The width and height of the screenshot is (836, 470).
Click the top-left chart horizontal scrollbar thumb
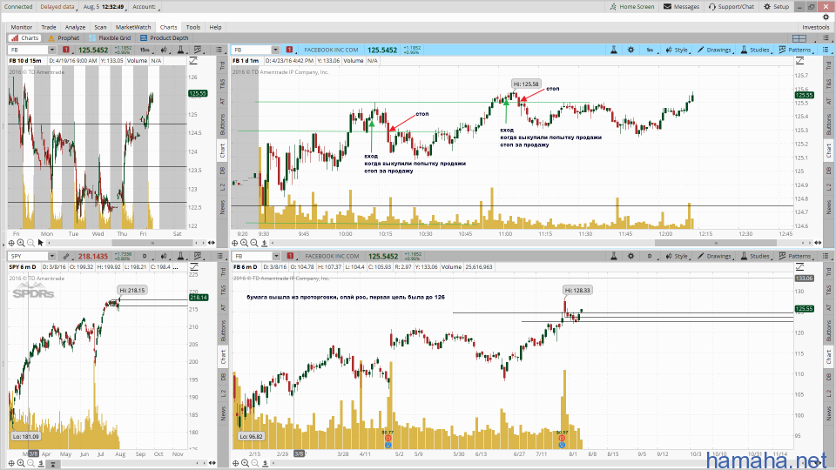pyautogui.click(x=152, y=243)
